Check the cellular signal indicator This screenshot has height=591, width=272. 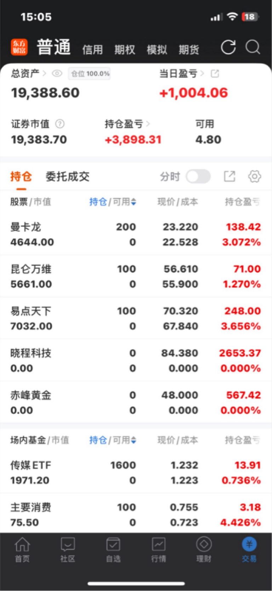tap(216, 17)
